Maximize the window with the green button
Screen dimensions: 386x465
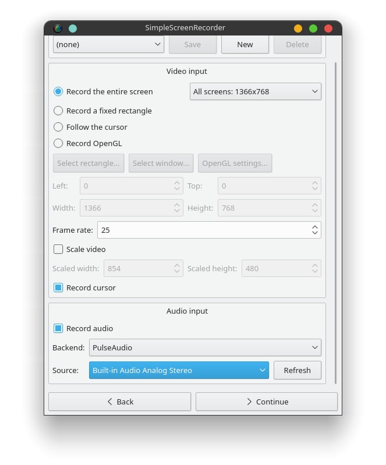313,29
